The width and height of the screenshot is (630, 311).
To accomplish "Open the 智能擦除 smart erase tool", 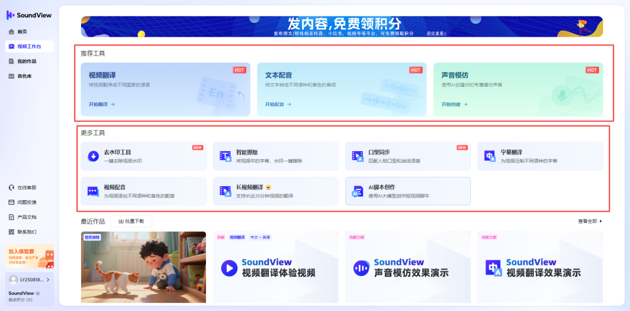I will (275, 156).
